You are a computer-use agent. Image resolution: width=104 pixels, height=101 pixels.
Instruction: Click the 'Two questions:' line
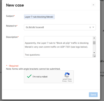tap(32, 55)
